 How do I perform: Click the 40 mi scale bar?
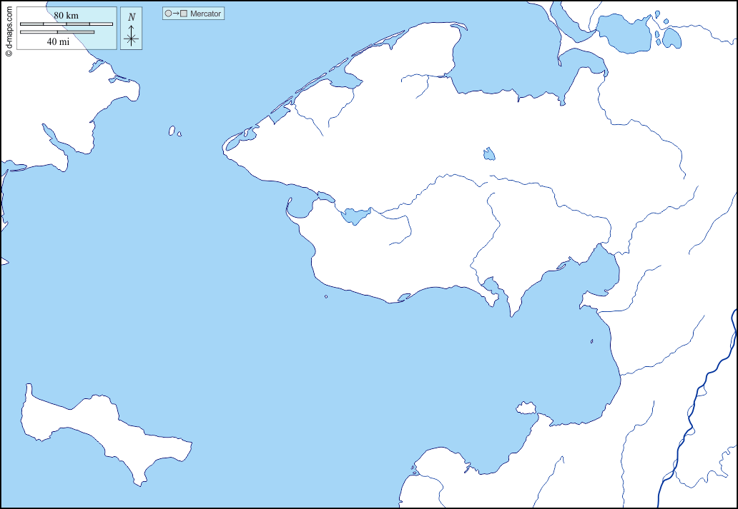57,32
